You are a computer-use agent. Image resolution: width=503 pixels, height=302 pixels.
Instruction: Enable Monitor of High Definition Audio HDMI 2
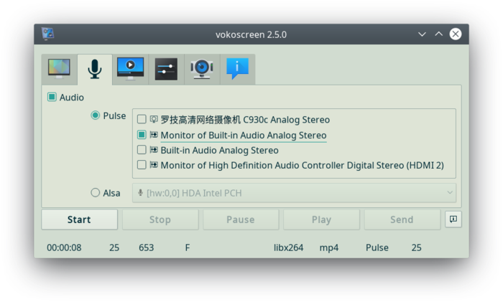pos(142,165)
